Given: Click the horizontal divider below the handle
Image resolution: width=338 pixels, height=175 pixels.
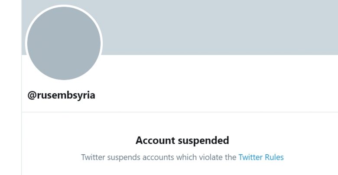Looking at the screenshot, I should [x=173, y=112].
